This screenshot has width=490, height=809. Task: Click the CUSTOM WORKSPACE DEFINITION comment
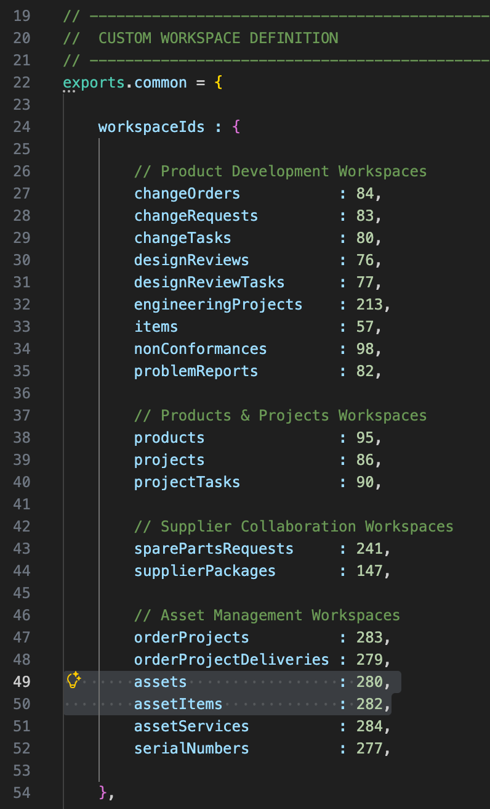[x=218, y=38]
